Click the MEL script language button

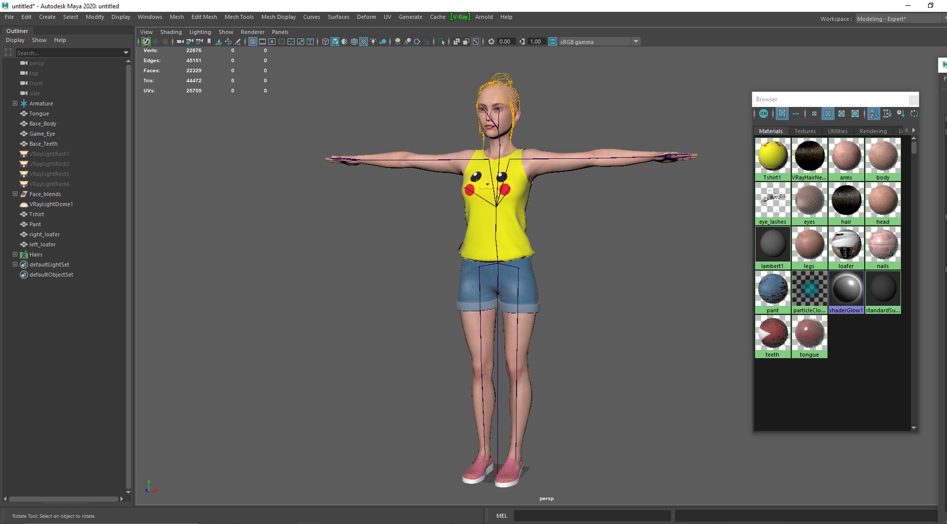[502, 516]
